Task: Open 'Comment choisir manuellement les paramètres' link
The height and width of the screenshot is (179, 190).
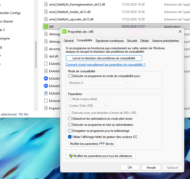Action: point(106,65)
